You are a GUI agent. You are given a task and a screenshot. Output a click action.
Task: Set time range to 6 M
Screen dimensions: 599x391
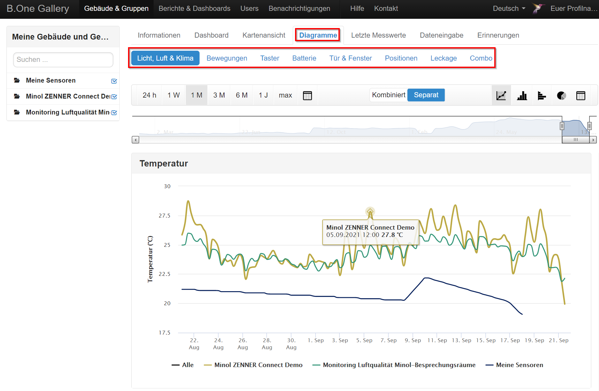[x=242, y=95]
